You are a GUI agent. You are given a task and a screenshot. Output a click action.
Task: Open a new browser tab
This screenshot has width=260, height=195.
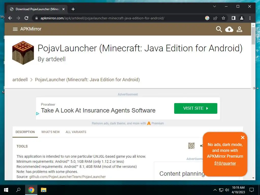(x=73, y=9)
